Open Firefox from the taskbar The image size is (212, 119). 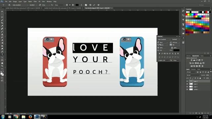click(x=30, y=117)
